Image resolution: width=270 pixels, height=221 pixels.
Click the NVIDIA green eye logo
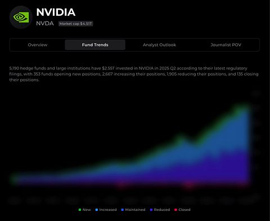21,17
